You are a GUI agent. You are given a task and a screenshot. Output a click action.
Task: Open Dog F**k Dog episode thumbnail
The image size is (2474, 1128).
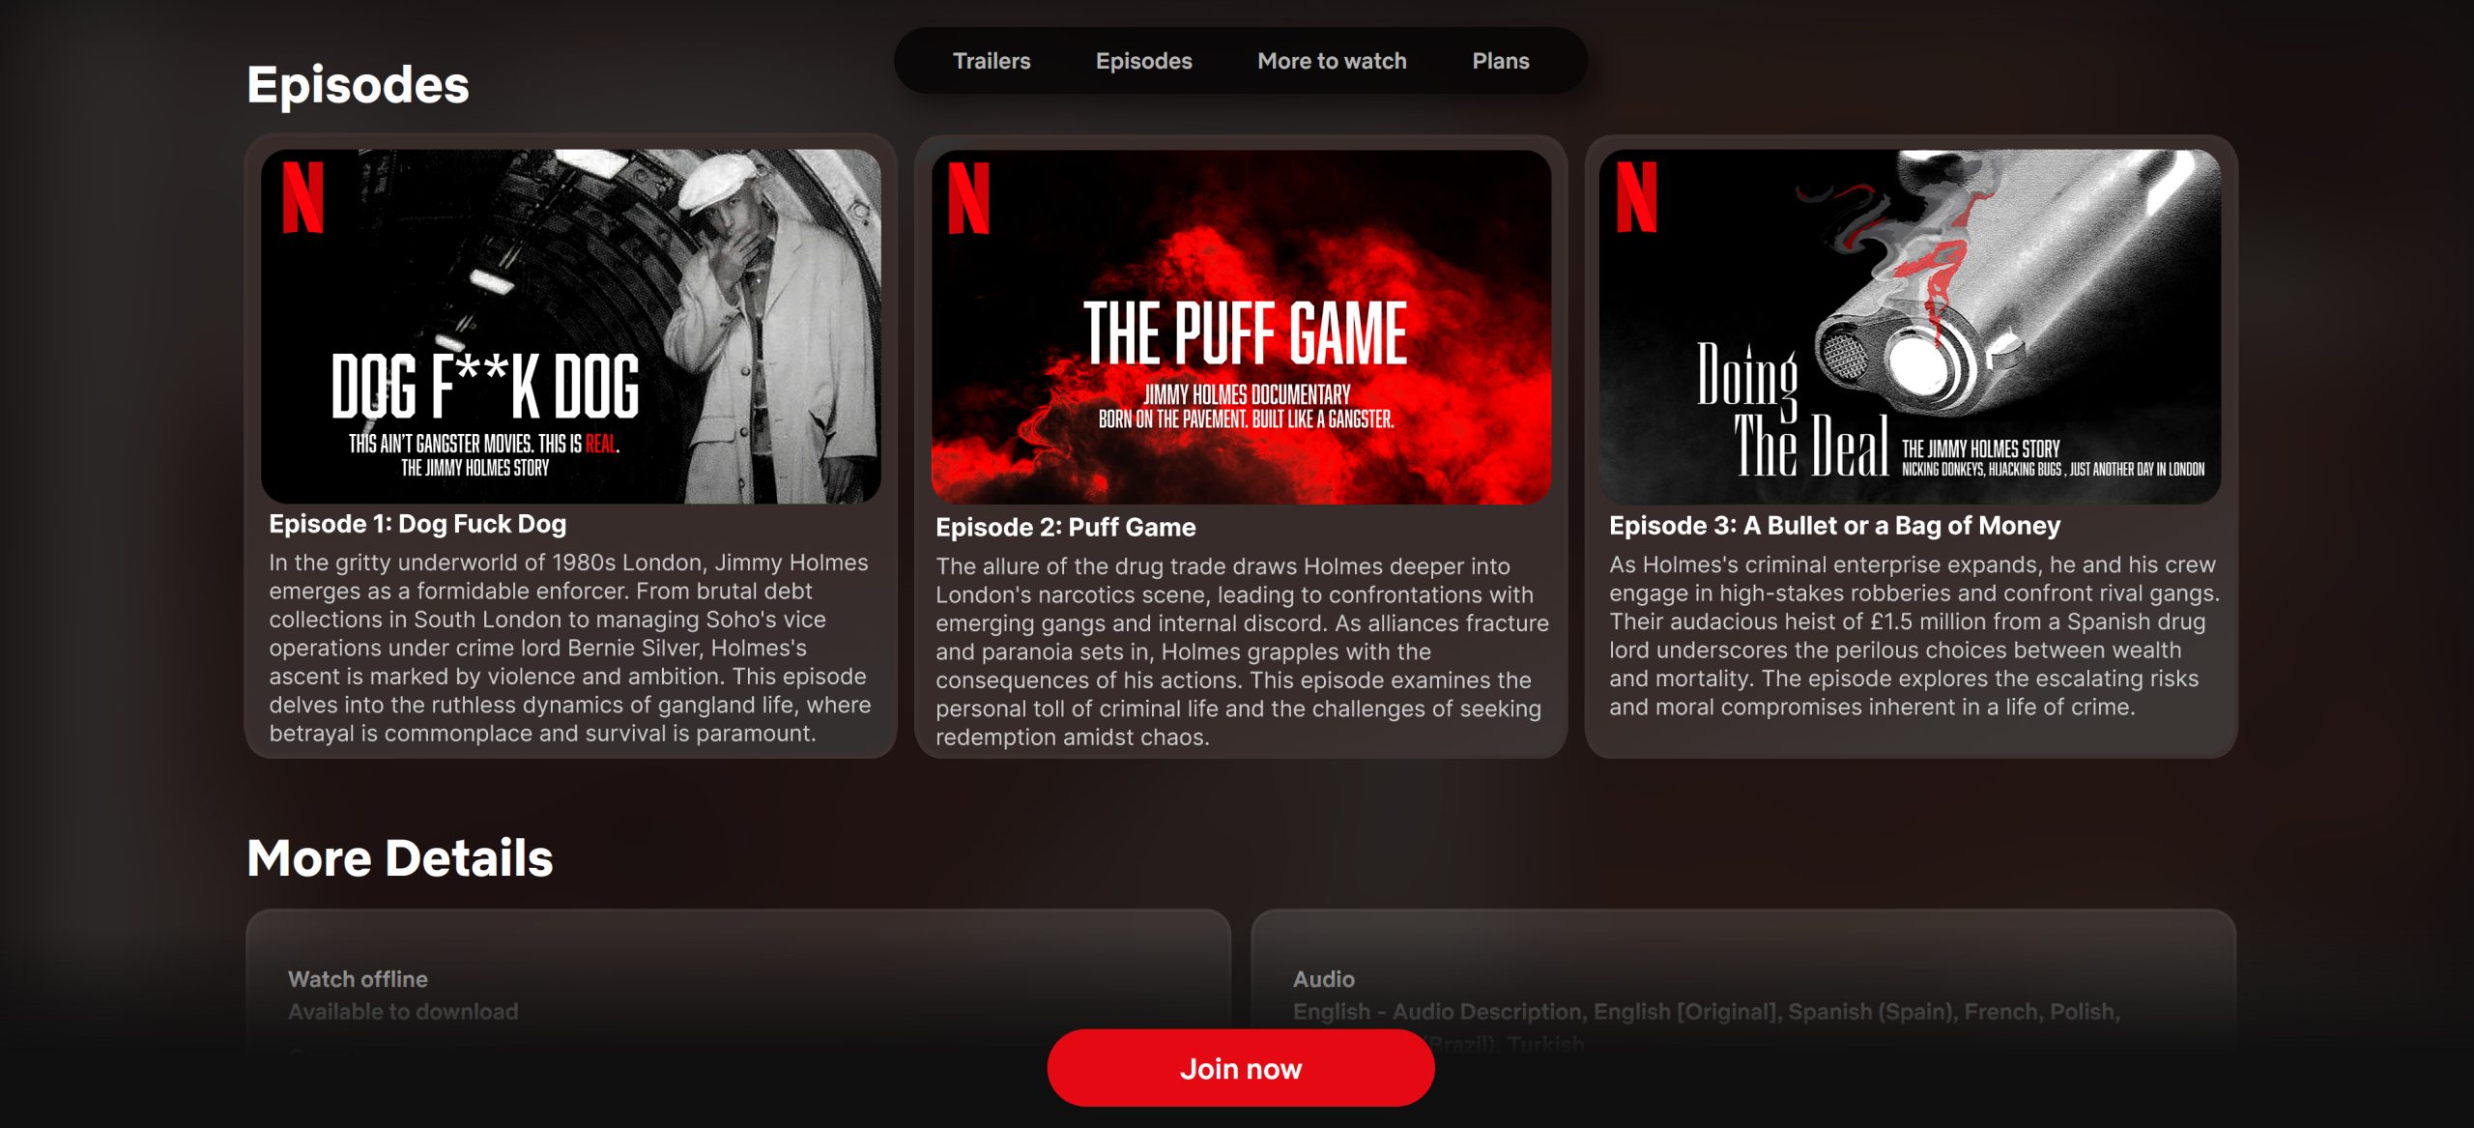(x=570, y=326)
